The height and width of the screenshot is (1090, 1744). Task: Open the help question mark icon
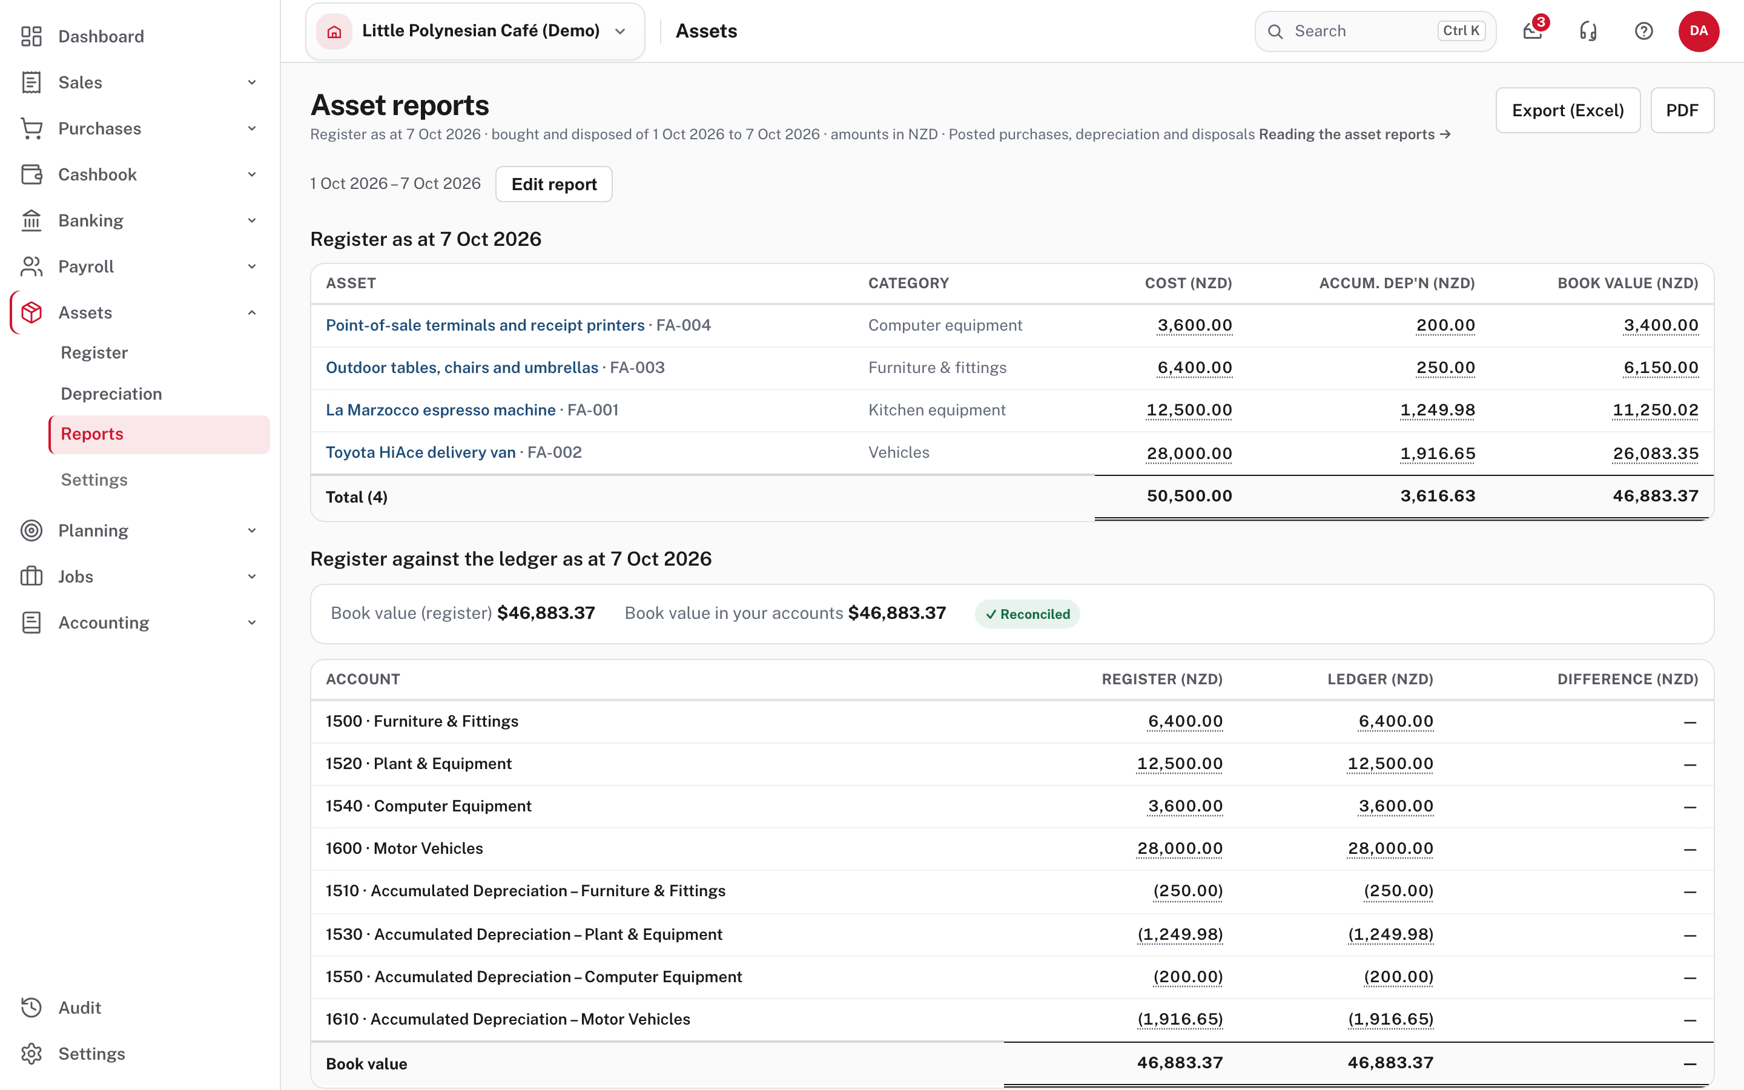(1644, 31)
